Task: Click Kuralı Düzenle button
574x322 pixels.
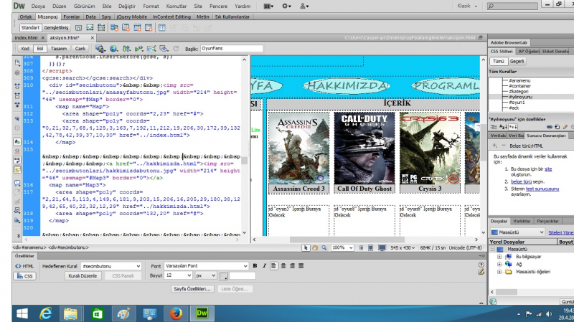Action: coord(83,276)
